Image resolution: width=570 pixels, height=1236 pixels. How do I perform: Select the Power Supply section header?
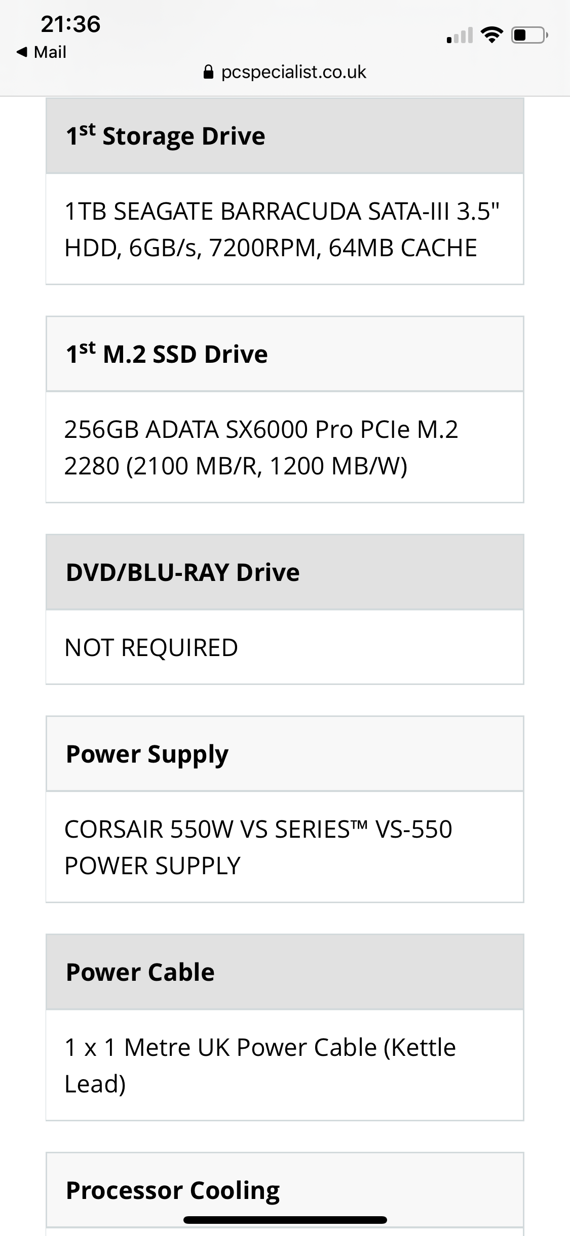285,754
